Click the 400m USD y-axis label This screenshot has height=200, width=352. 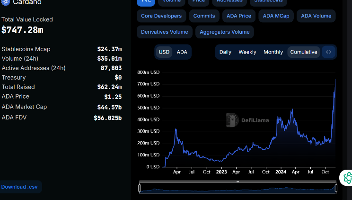[149, 119]
